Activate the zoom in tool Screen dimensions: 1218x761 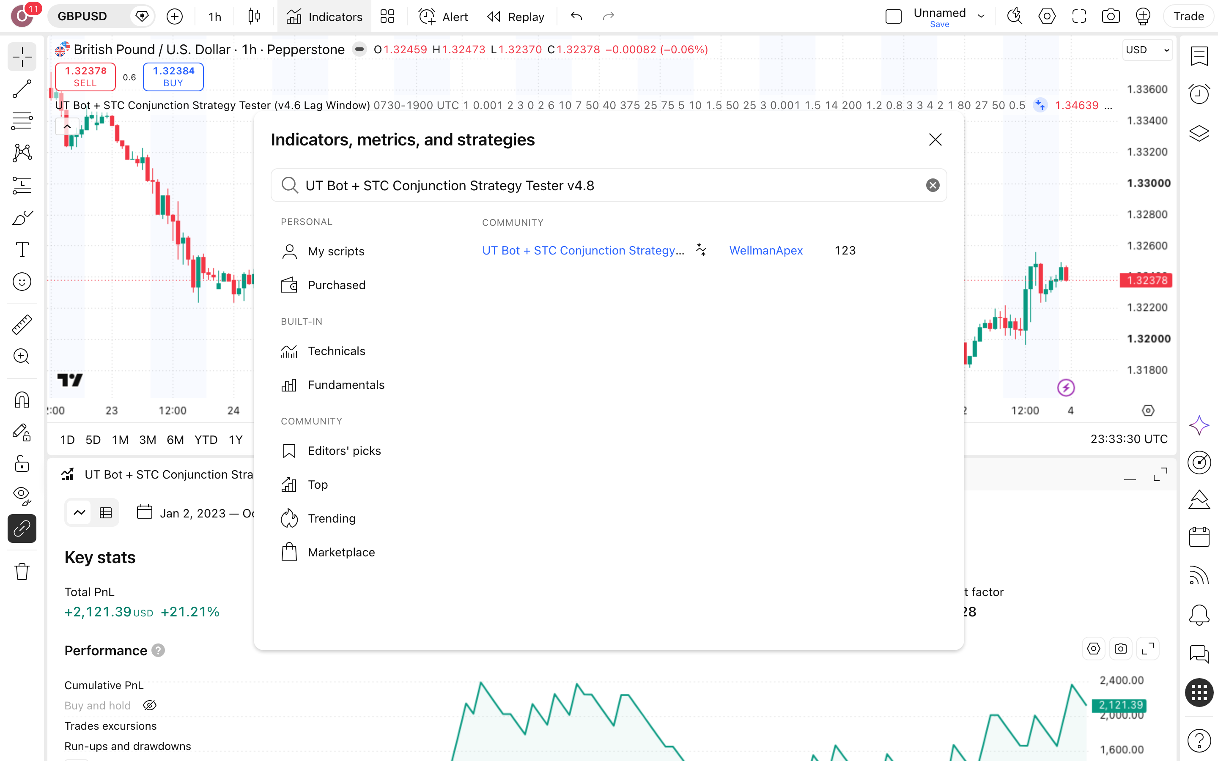[x=22, y=356]
